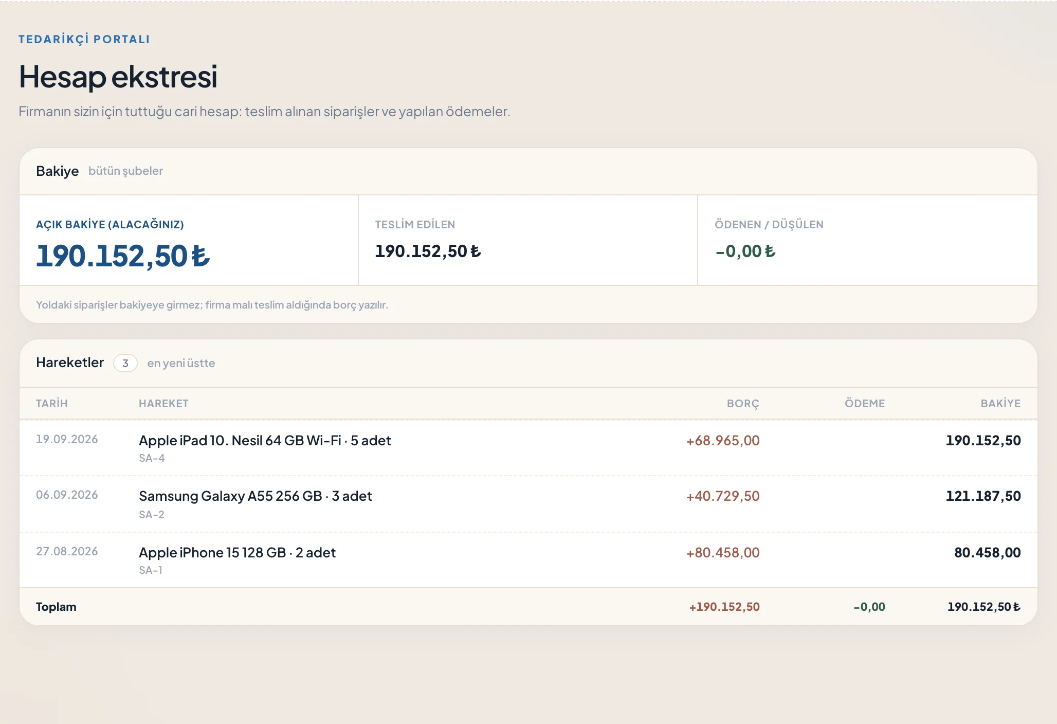Click the date 06.09.2026
Screen dimensions: 1057x724
67,495
